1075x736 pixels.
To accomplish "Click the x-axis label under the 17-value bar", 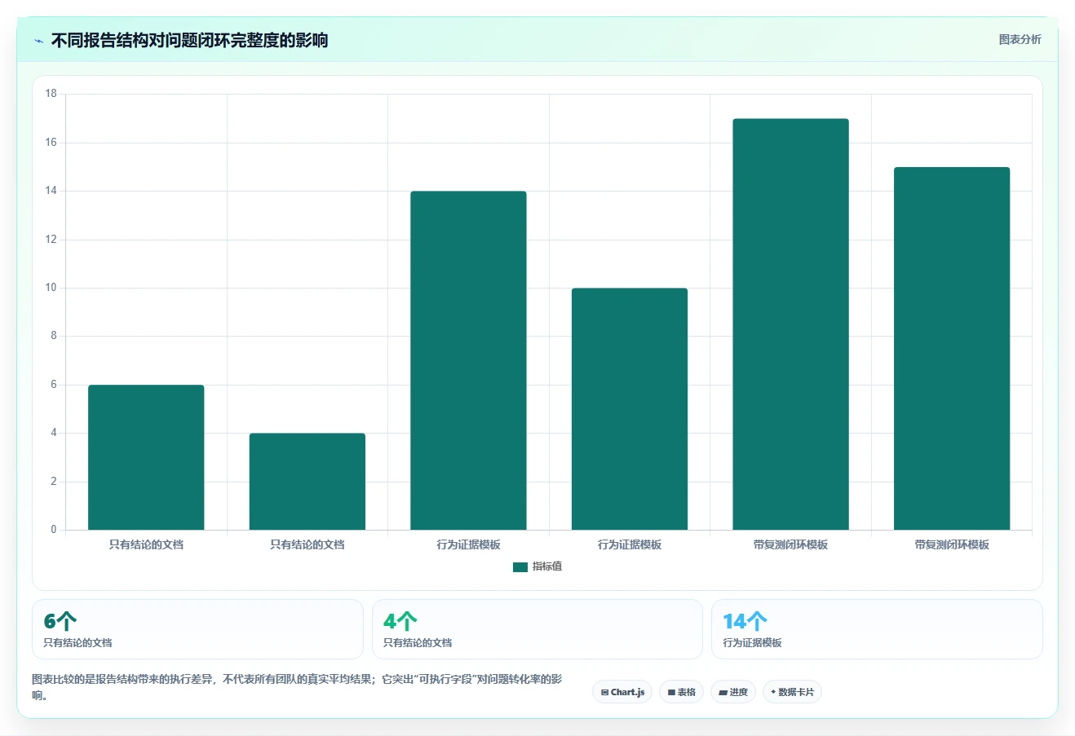I will pyautogui.click(x=790, y=544).
